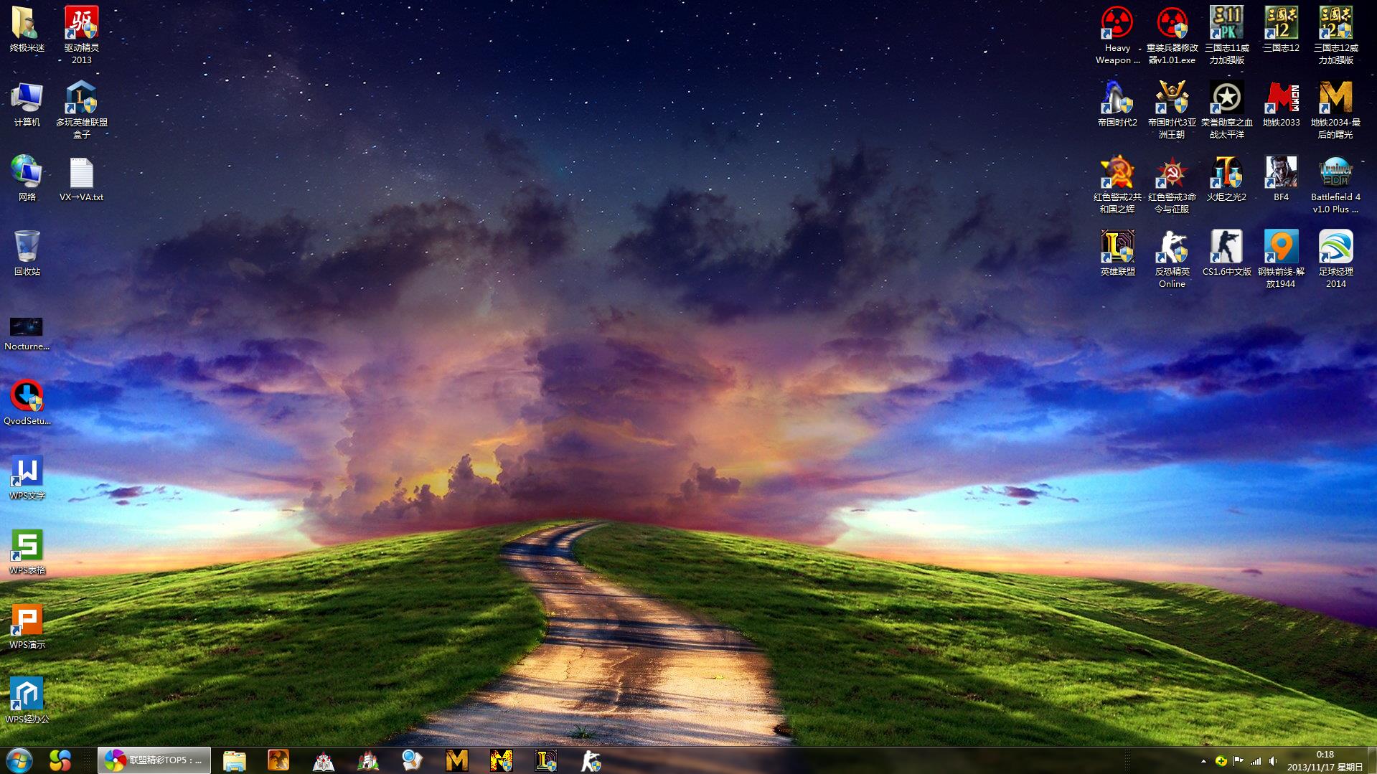Open the 终极米迷 folder on desktop
The image size is (1377, 774).
tap(27, 29)
